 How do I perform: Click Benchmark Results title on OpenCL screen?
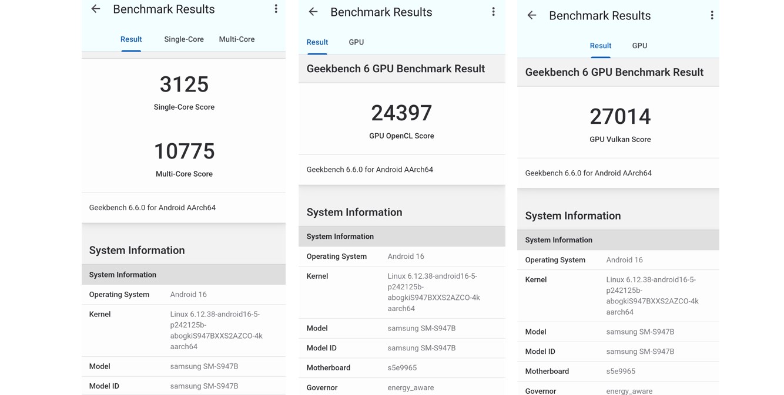(381, 12)
